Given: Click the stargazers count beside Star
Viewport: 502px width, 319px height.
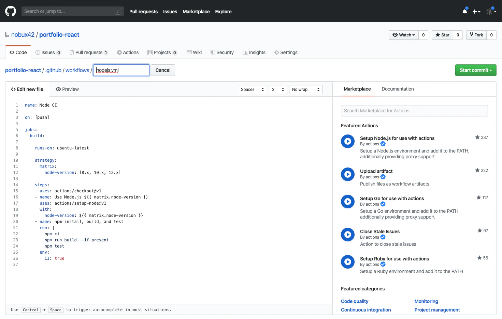Looking at the screenshot, I should [458, 35].
